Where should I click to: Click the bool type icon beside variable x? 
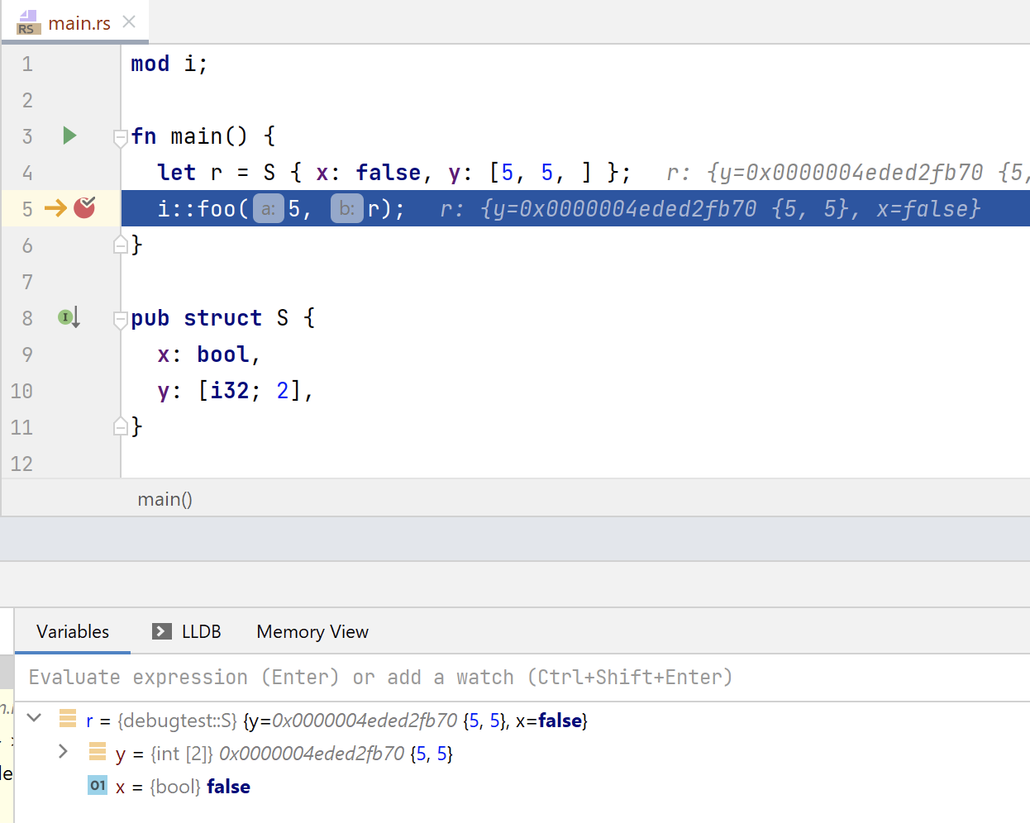click(x=98, y=785)
